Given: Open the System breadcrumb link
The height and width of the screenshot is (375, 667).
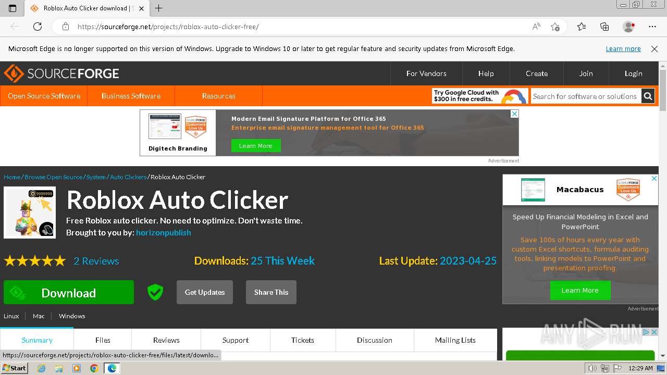Looking at the screenshot, I should (x=96, y=177).
